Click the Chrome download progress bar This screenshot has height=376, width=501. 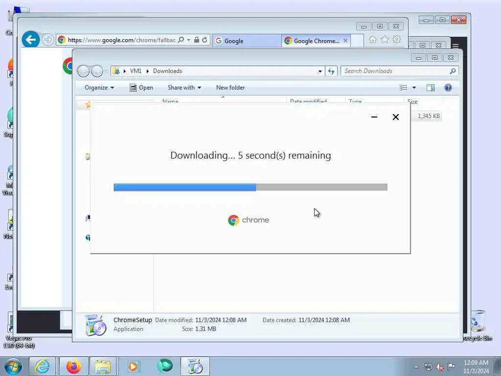point(250,188)
